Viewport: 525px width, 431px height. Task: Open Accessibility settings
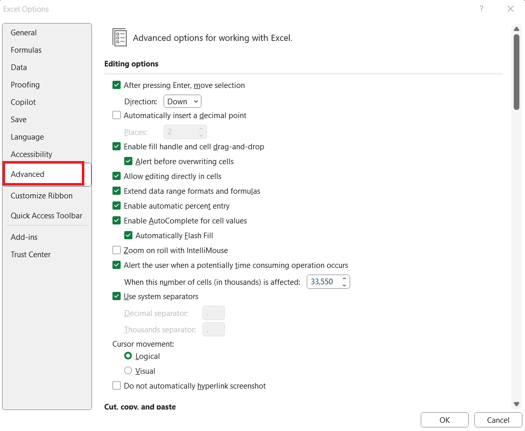pos(32,154)
